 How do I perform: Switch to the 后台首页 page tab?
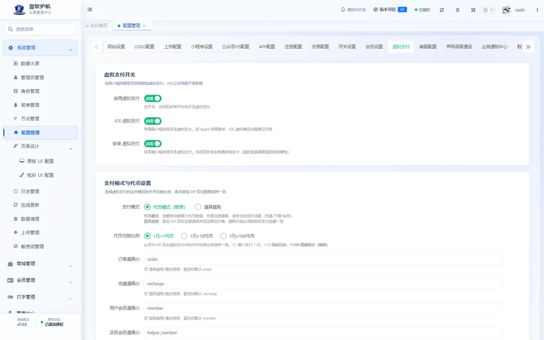coord(97,25)
